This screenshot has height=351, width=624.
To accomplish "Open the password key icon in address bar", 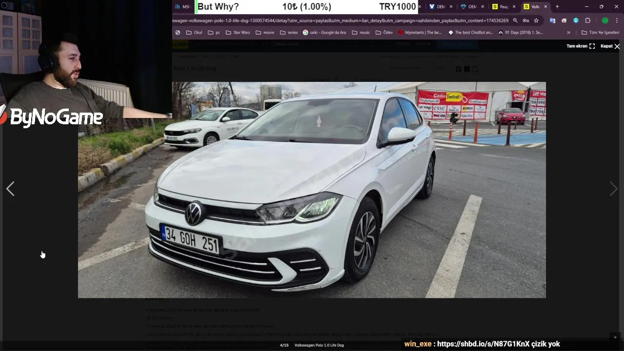I will 526,20.
